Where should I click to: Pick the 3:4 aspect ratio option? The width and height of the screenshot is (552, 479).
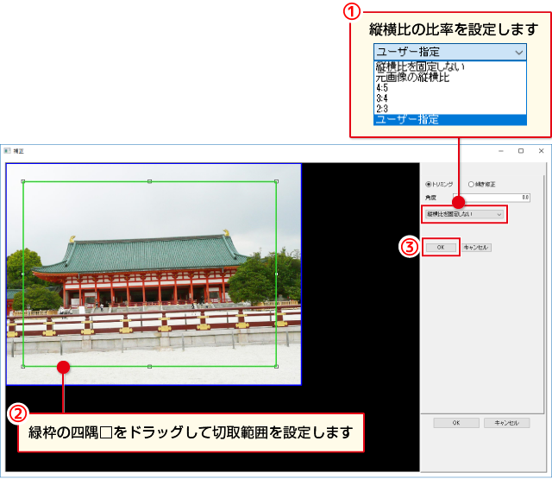pyautogui.click(x=382, y=98)
